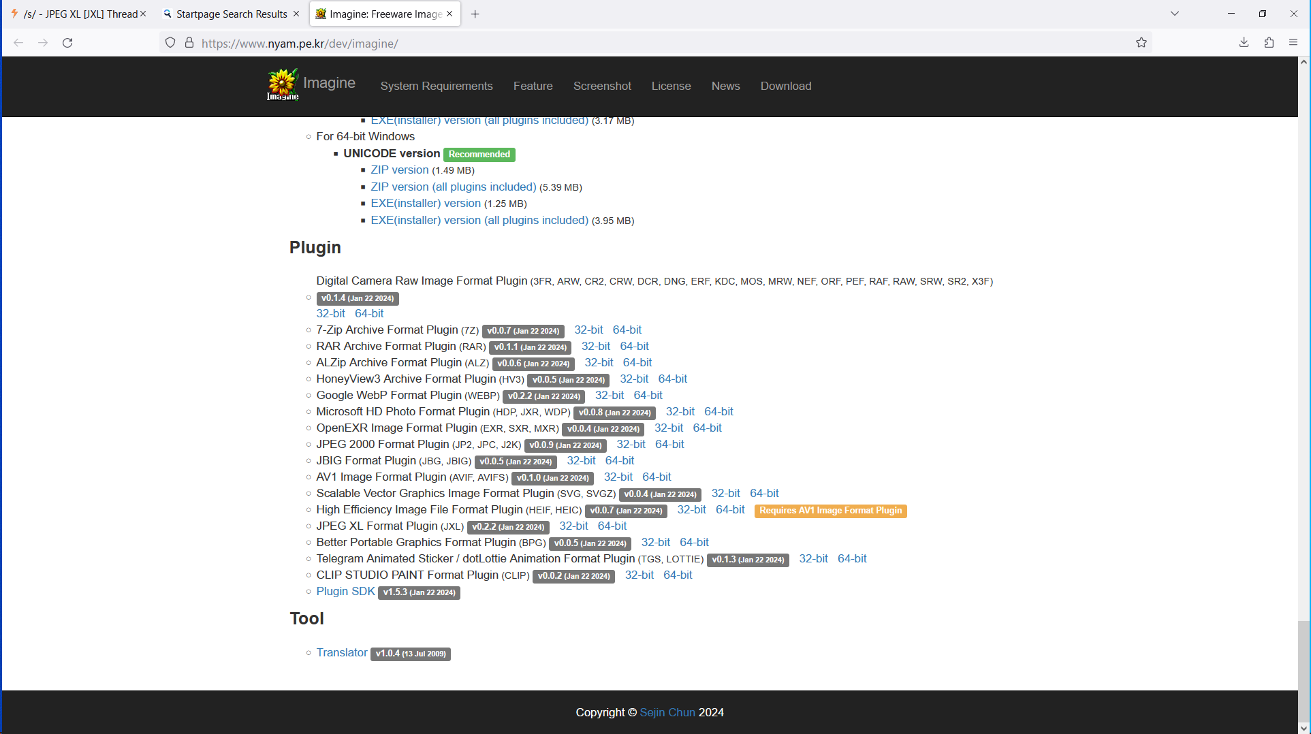1311x734 pixels.
Task: Download 64-bit ZIP version with all plugins
Action: 454,187
